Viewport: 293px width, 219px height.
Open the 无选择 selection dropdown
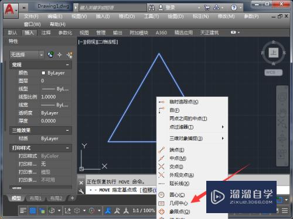tap(27, 55)
